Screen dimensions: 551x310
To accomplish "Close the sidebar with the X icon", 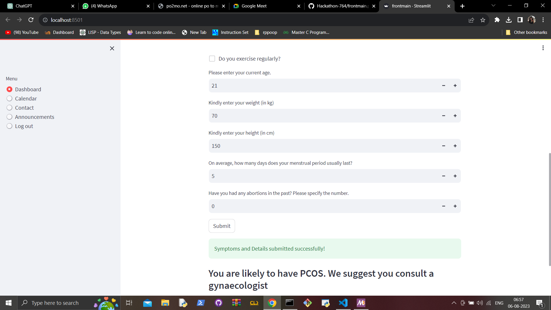I will click(x=112, y=48).
